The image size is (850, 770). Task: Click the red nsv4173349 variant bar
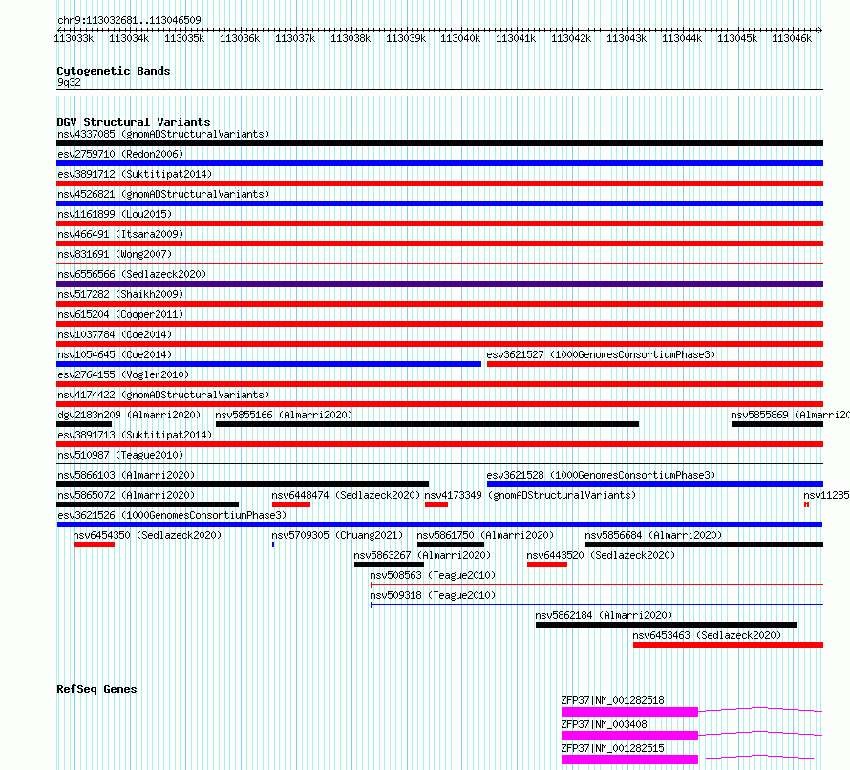coord(436,504)
